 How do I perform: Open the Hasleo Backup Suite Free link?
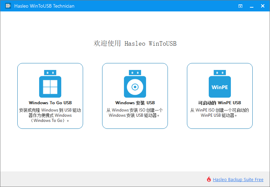pyautogui.click(x=238, y=179)
